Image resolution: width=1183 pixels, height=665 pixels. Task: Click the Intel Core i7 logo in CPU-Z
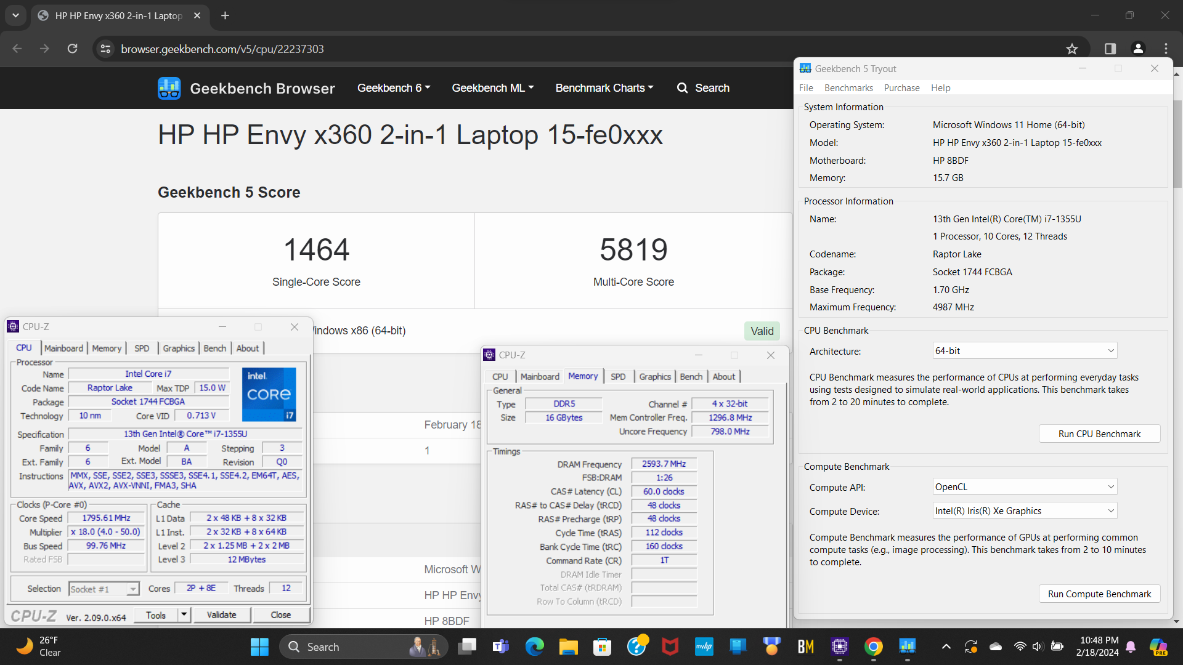click(269, 395)
